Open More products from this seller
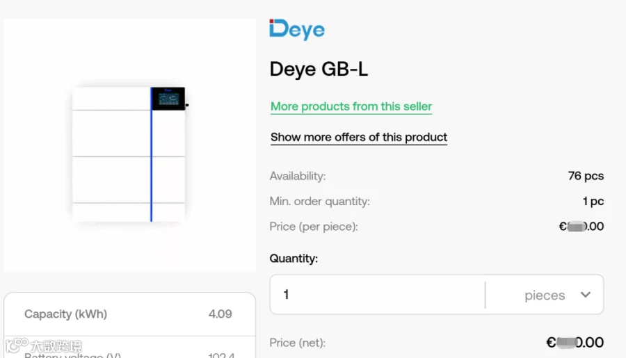Viewport: 626px width, 358px height. (351, 106)
